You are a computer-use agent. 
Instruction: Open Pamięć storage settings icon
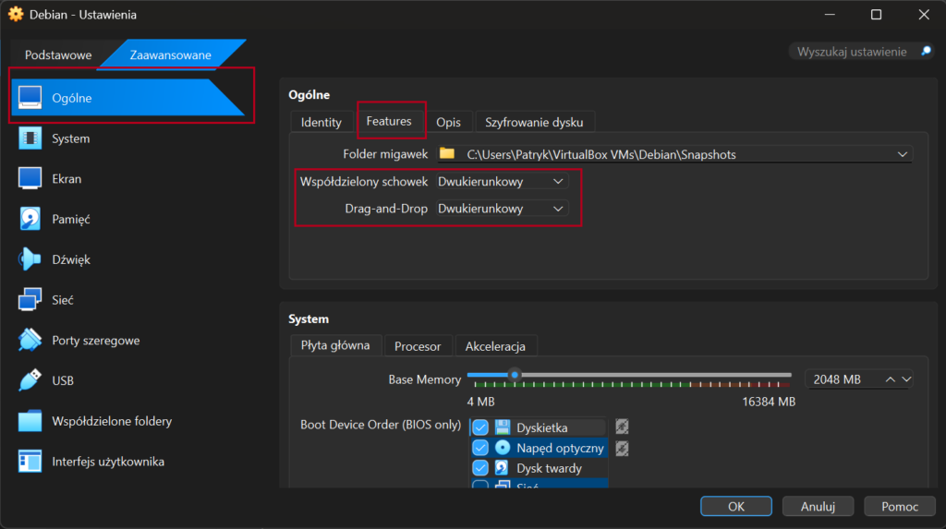click(x=30, y=220)
